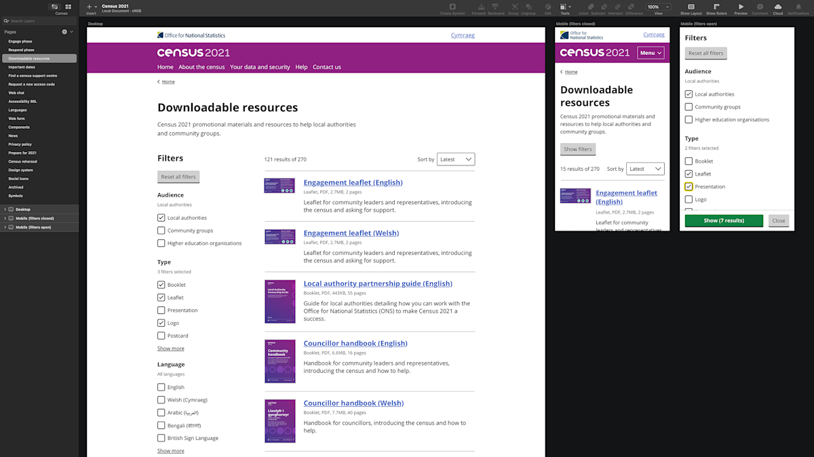Check Higher education organisations on Desktop artboard
The width and height of the screenshot is (814, 457).
pos(161,243)
